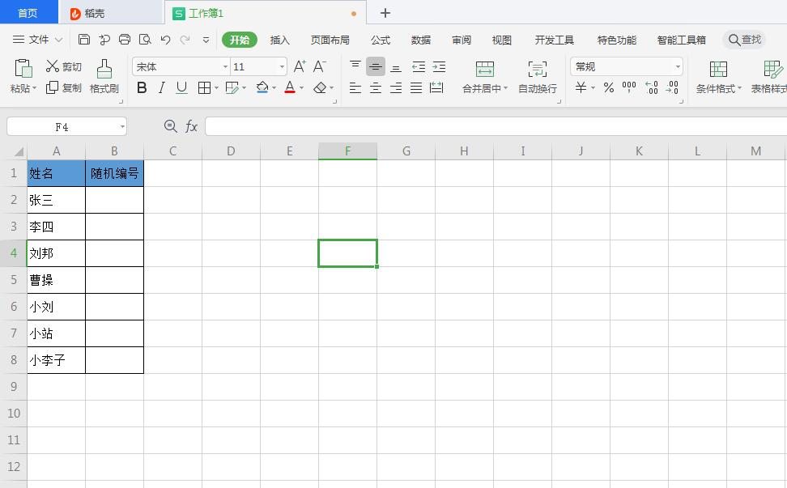Toggle underline formatting
This screenshot has height=488, width=787.
[x=180, y=87]
